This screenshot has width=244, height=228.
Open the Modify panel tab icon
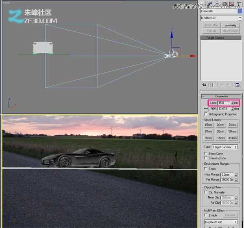click(210, 4)
